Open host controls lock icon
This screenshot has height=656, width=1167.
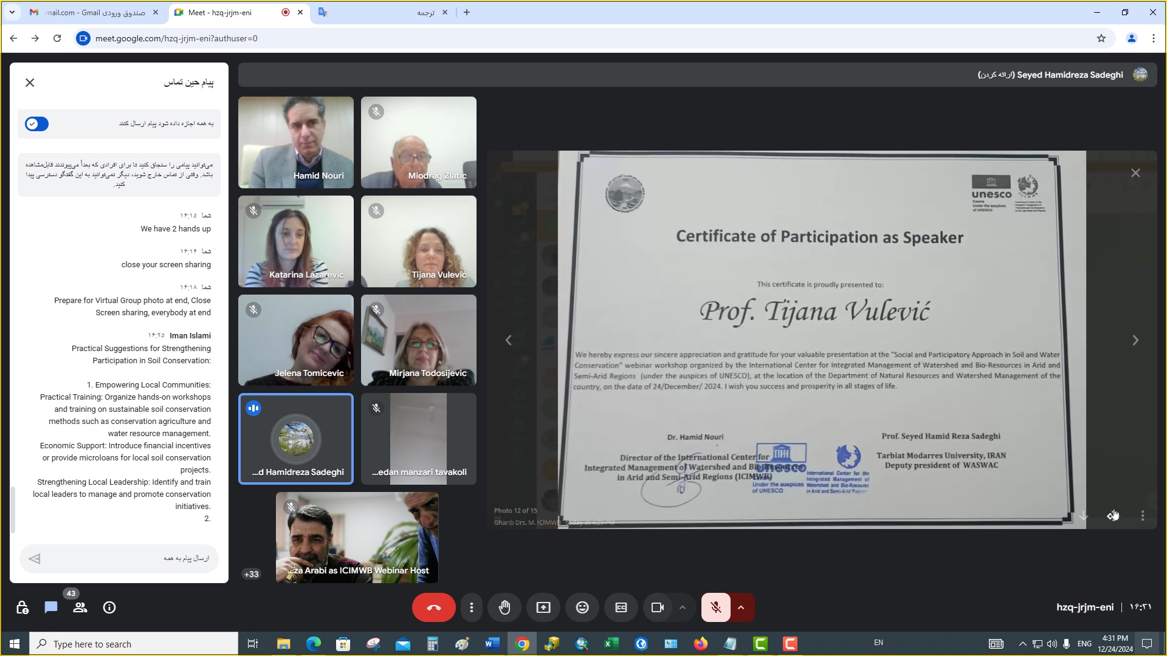point(22,607)
